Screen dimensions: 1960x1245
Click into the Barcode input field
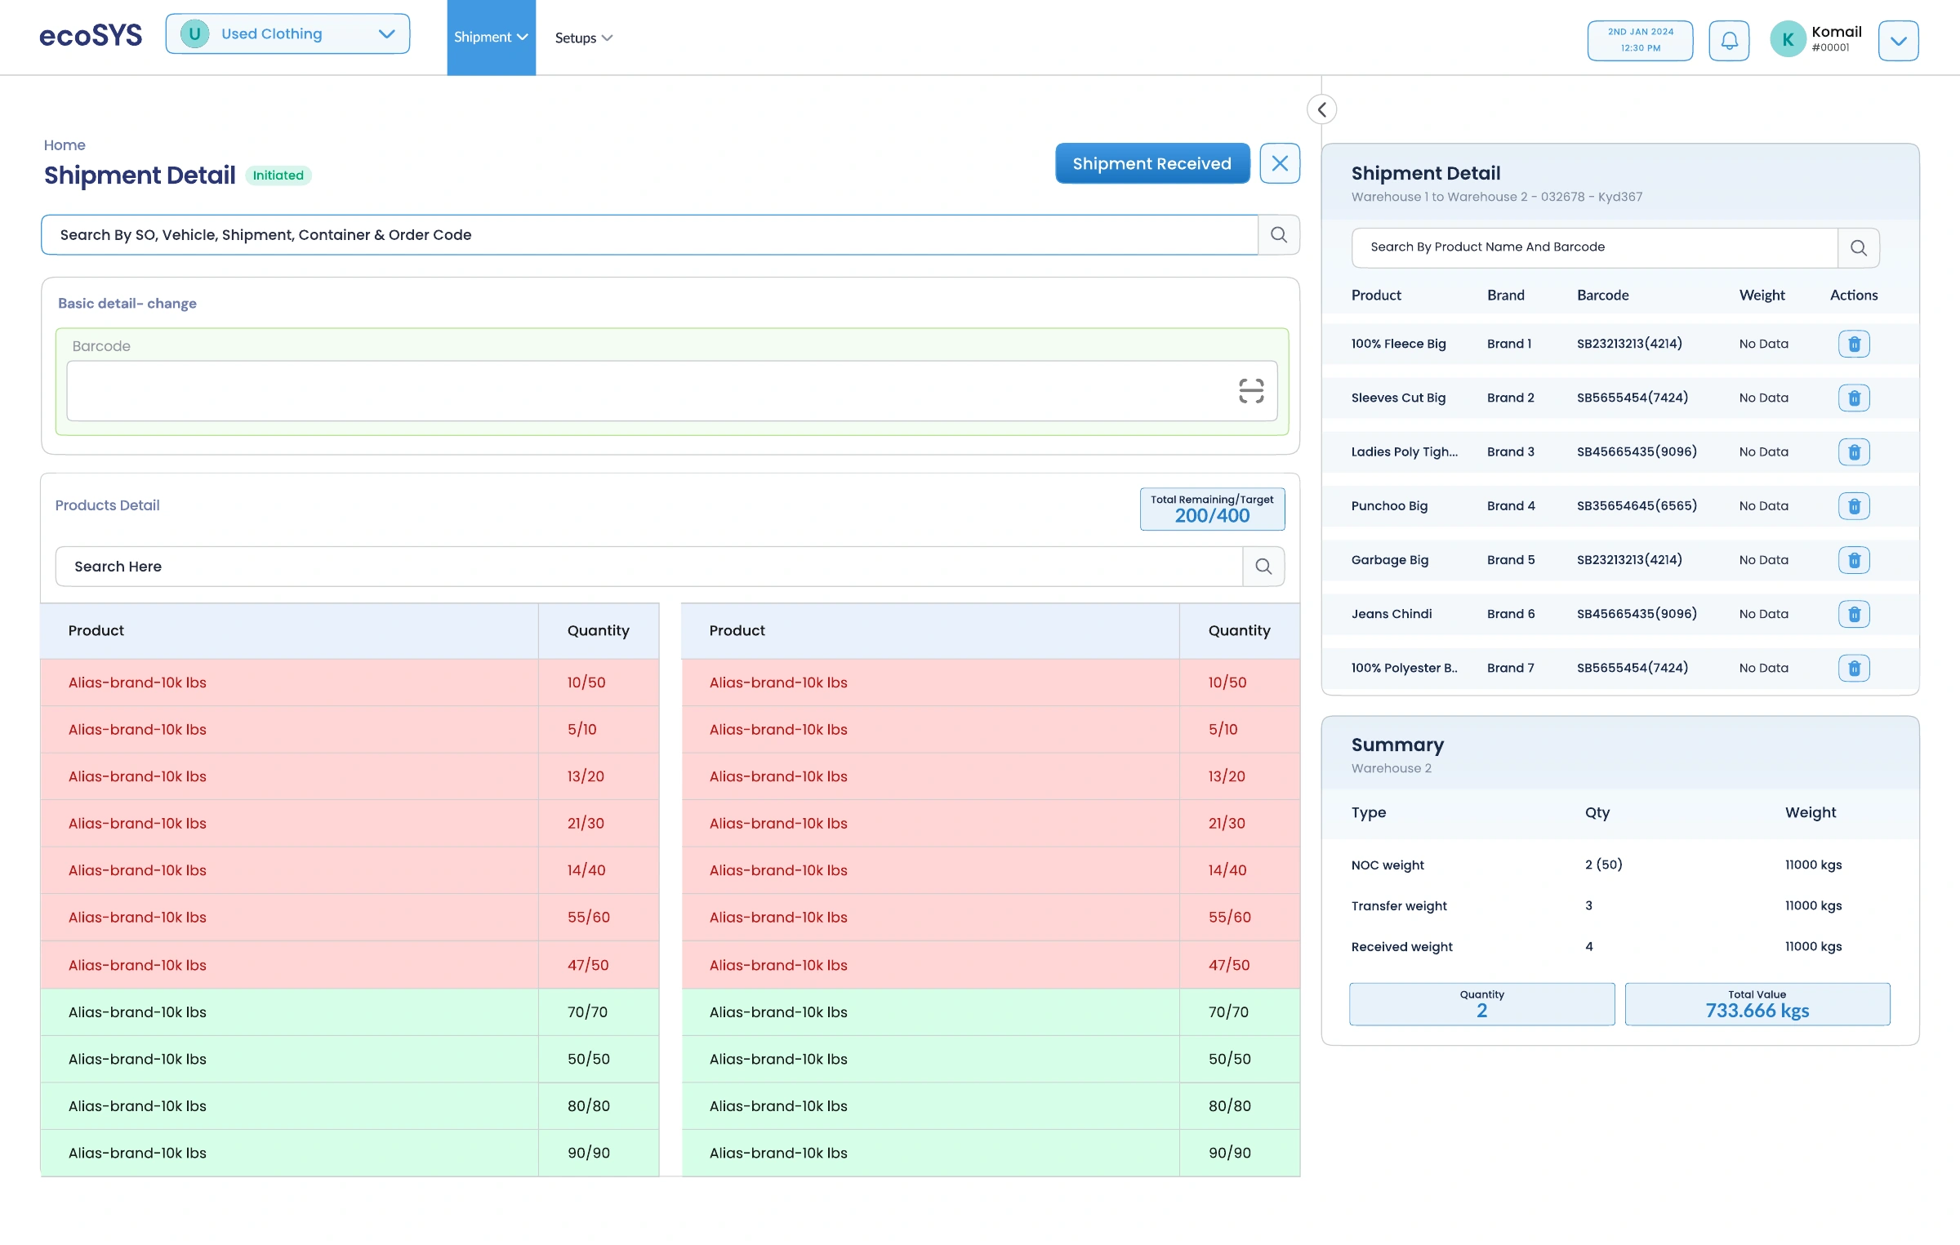click(x=671, y=391)
